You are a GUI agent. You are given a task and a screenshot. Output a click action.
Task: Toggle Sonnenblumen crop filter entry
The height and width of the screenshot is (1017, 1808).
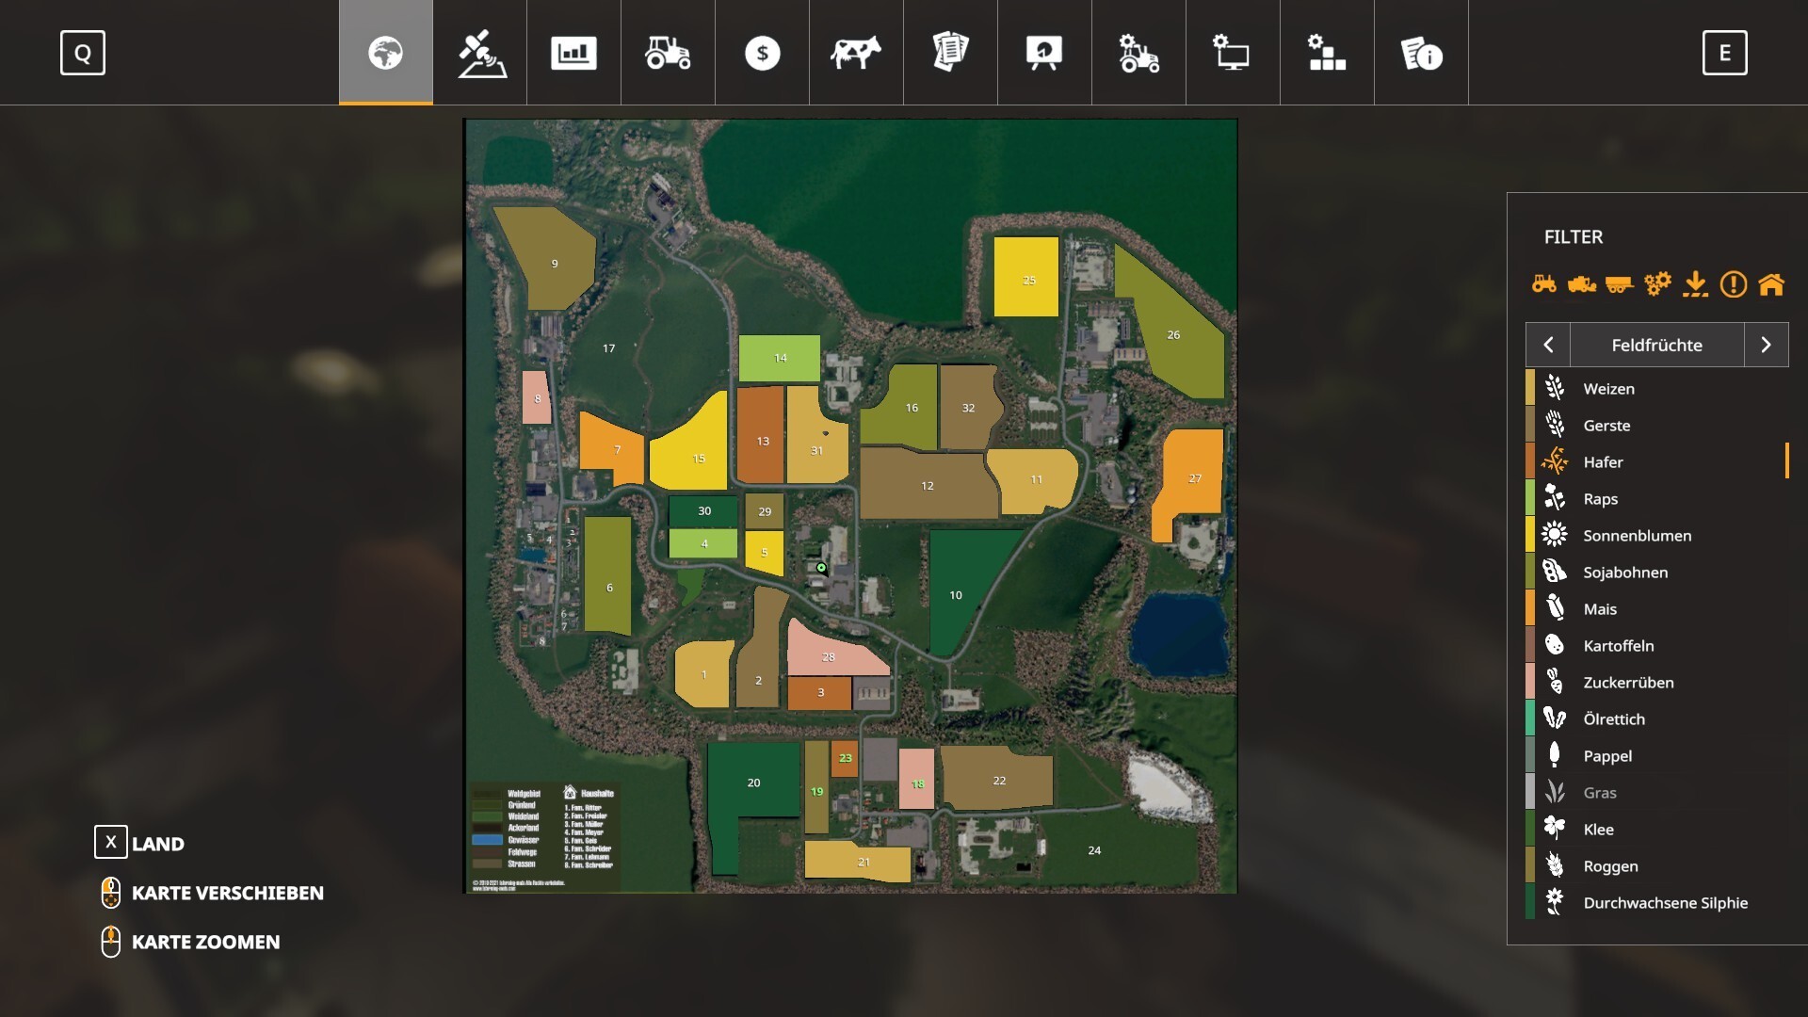tap(1637, 535)
